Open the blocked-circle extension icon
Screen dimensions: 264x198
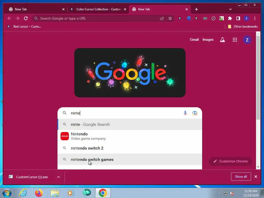tap(213, 18)
